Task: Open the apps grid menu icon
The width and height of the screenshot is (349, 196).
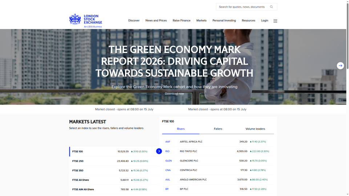Action: tap(275, 21)
